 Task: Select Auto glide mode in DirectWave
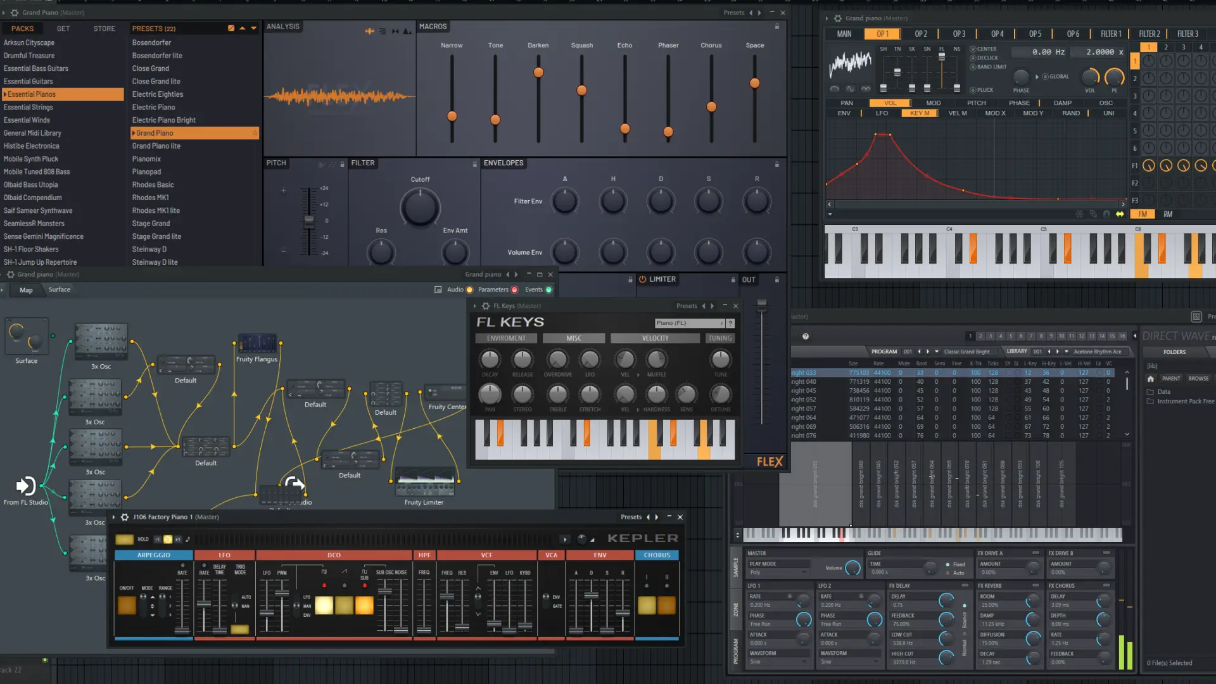tap(955, 573)
